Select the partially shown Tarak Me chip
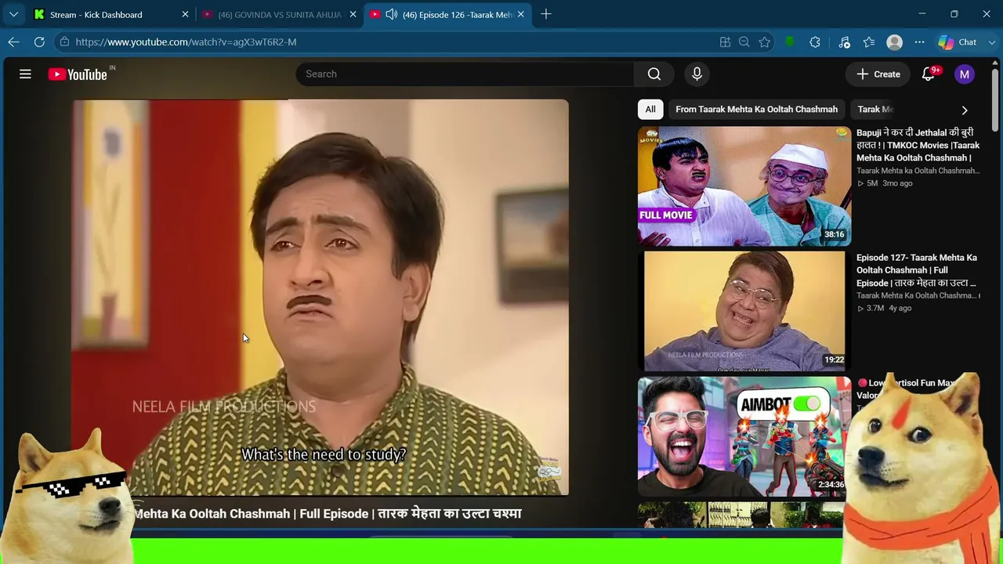This screenshot has width=1003, height=564. click(875, 109)
